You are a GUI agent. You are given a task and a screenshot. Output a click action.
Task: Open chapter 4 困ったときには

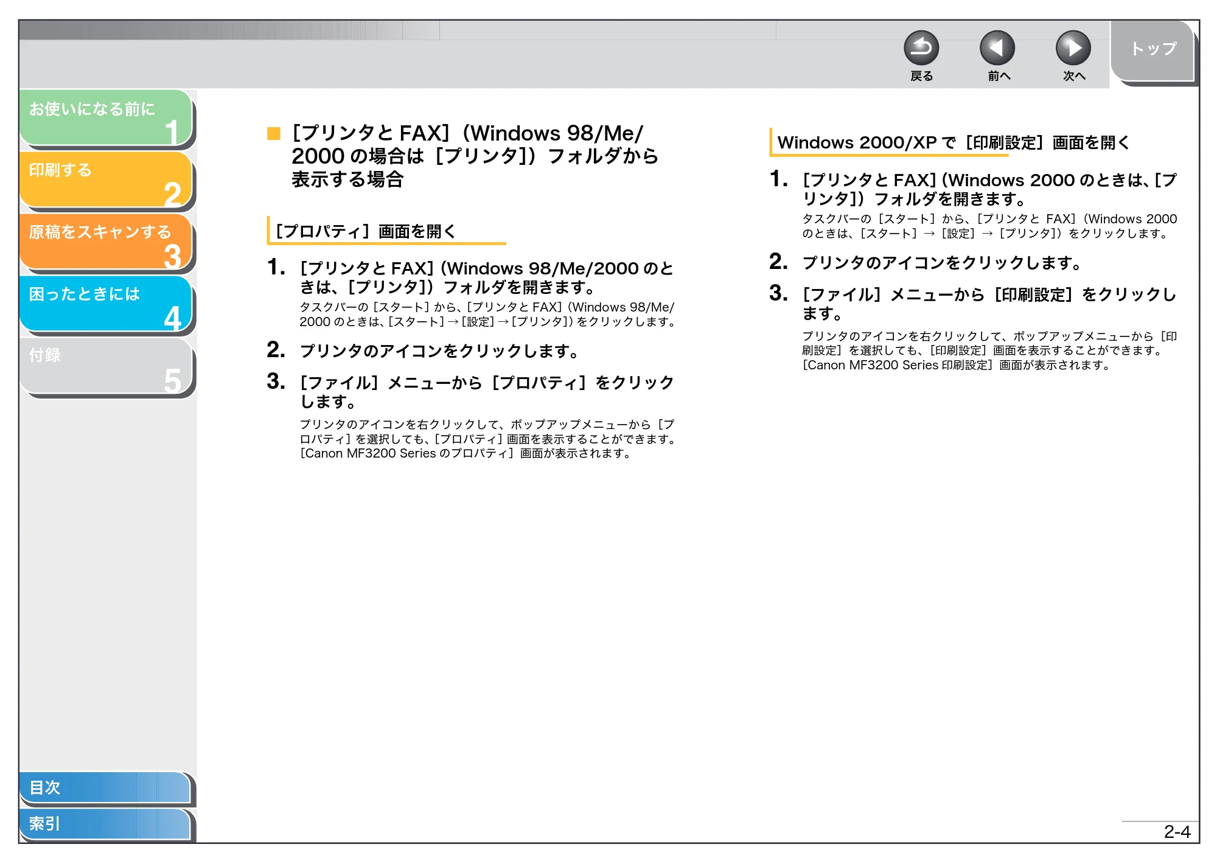pyautogui.click(x=106, y=304)
